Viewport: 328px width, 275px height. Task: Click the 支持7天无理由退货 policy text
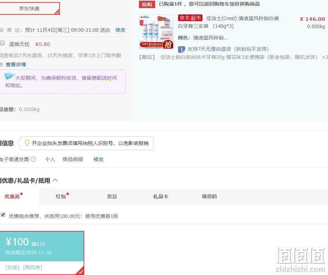point(228,49)
